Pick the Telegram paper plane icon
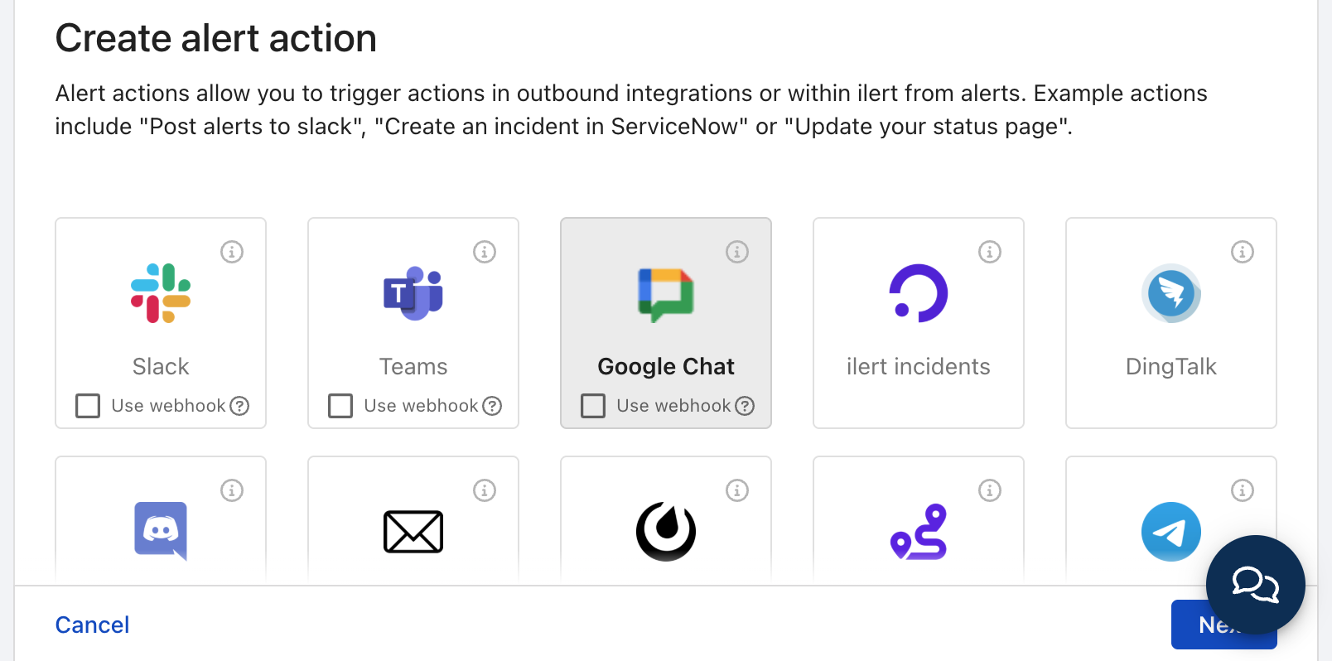1332x661 pixels. (1170, 532)
